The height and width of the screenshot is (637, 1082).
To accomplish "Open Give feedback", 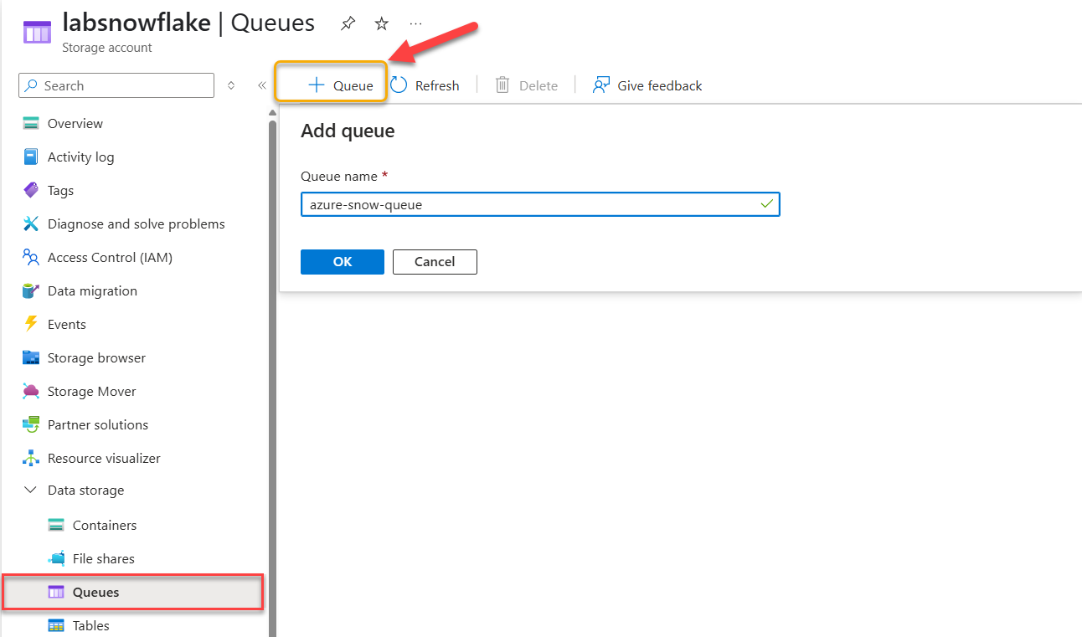I will click(647, 85).
